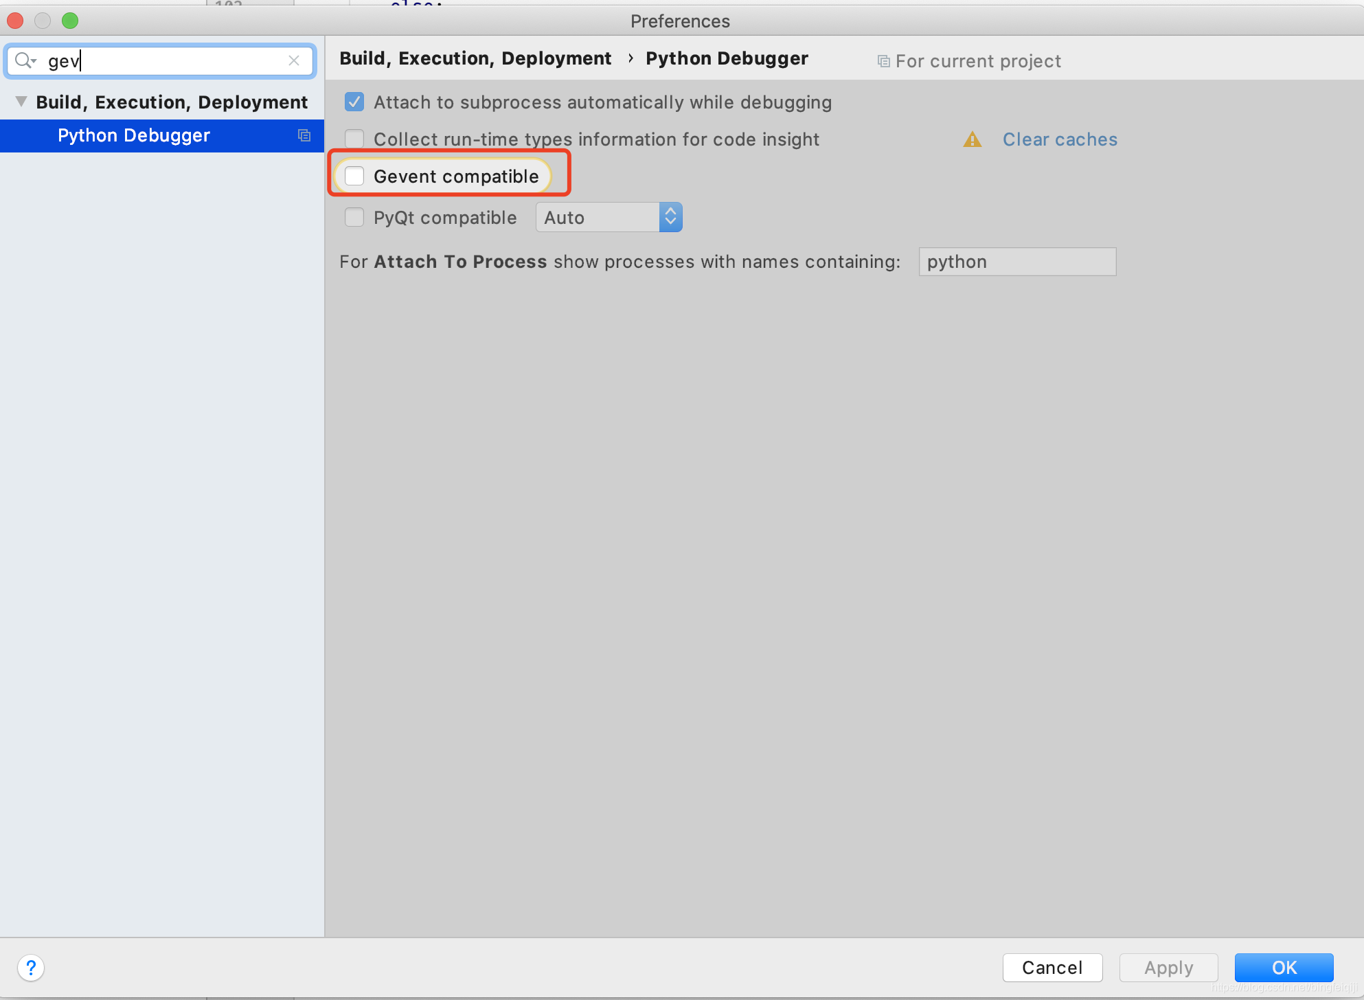The width and height of the screenshot is (1364, 1000).
Task: Click the 'For current project' copy icon
Action: 884,61
